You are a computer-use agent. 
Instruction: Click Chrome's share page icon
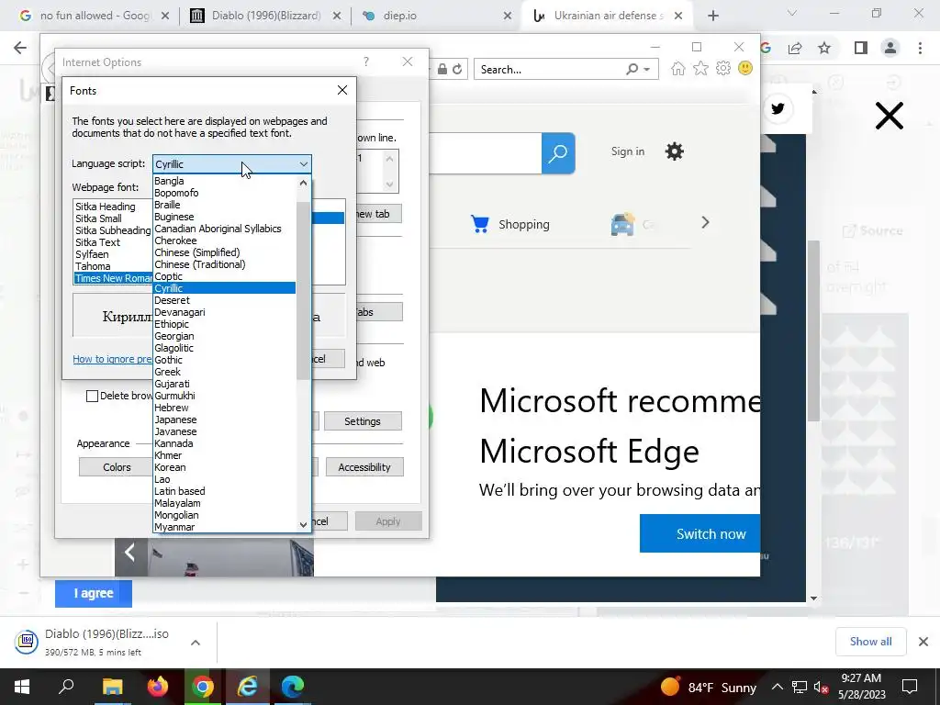tap(795, 48)
